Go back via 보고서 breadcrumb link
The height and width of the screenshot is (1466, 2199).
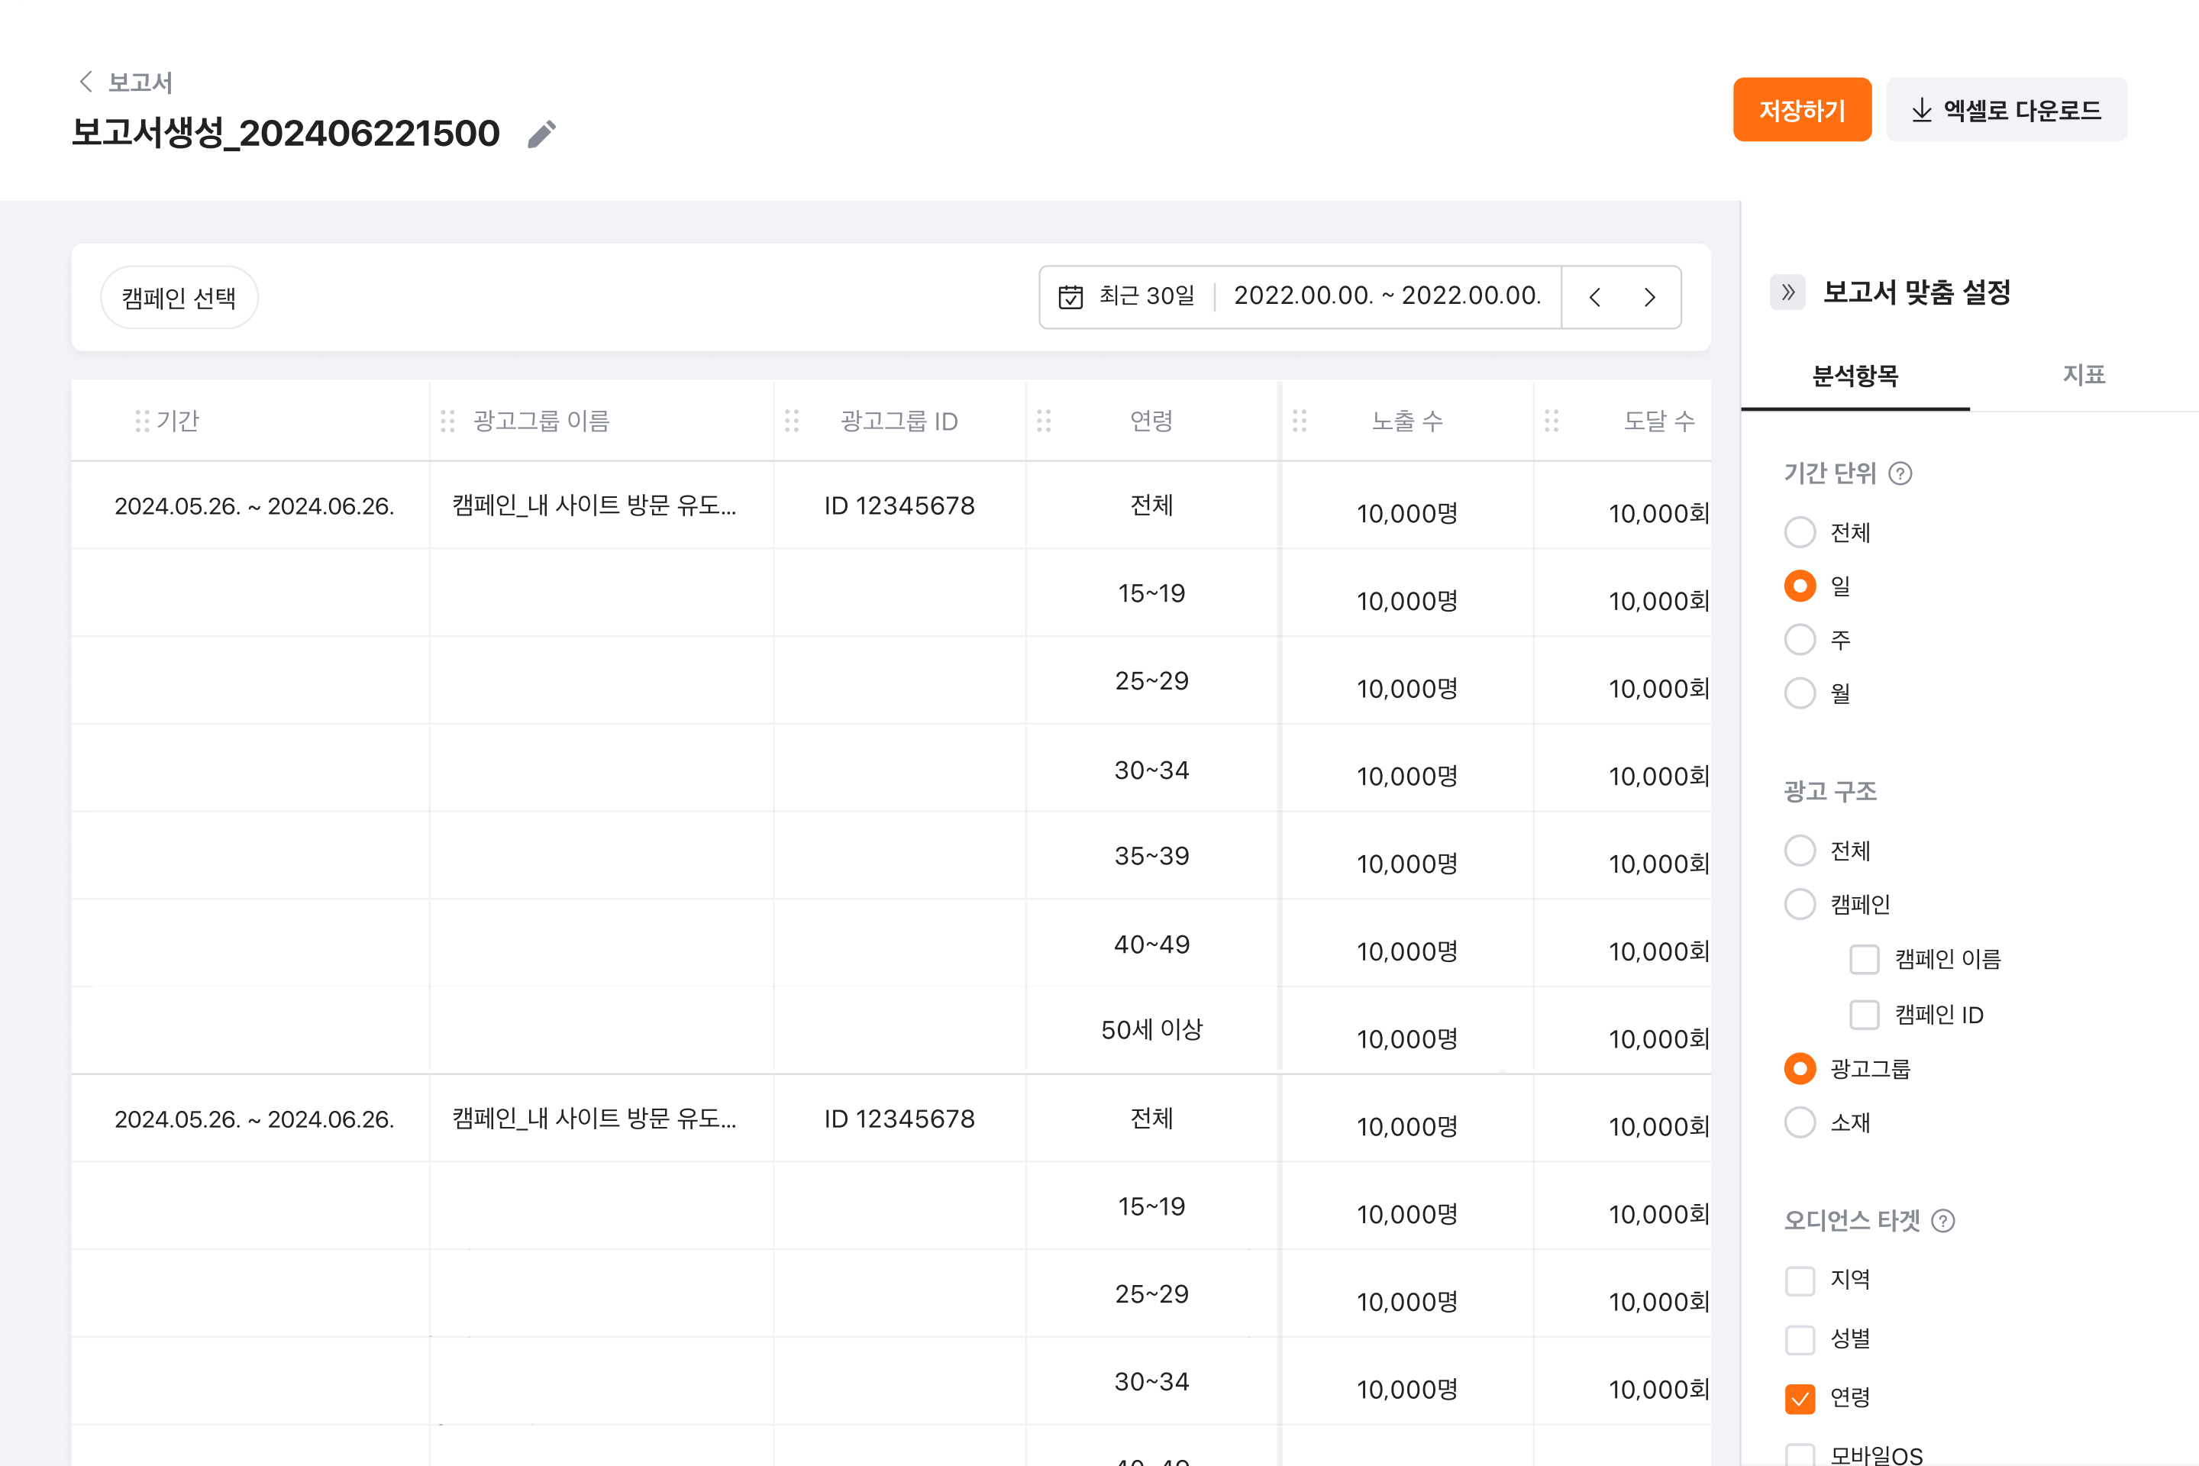tap(140, 82)
